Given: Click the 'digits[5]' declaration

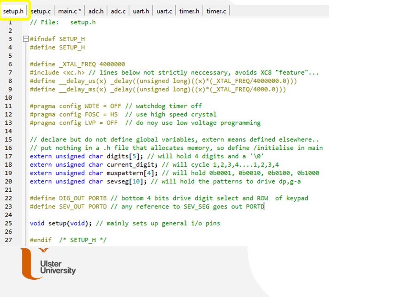Looking at the screenshot, I should pos(86,156).
